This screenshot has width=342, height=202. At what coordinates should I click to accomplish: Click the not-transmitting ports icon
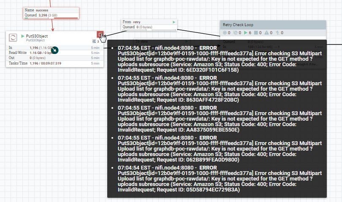(235, 33)
